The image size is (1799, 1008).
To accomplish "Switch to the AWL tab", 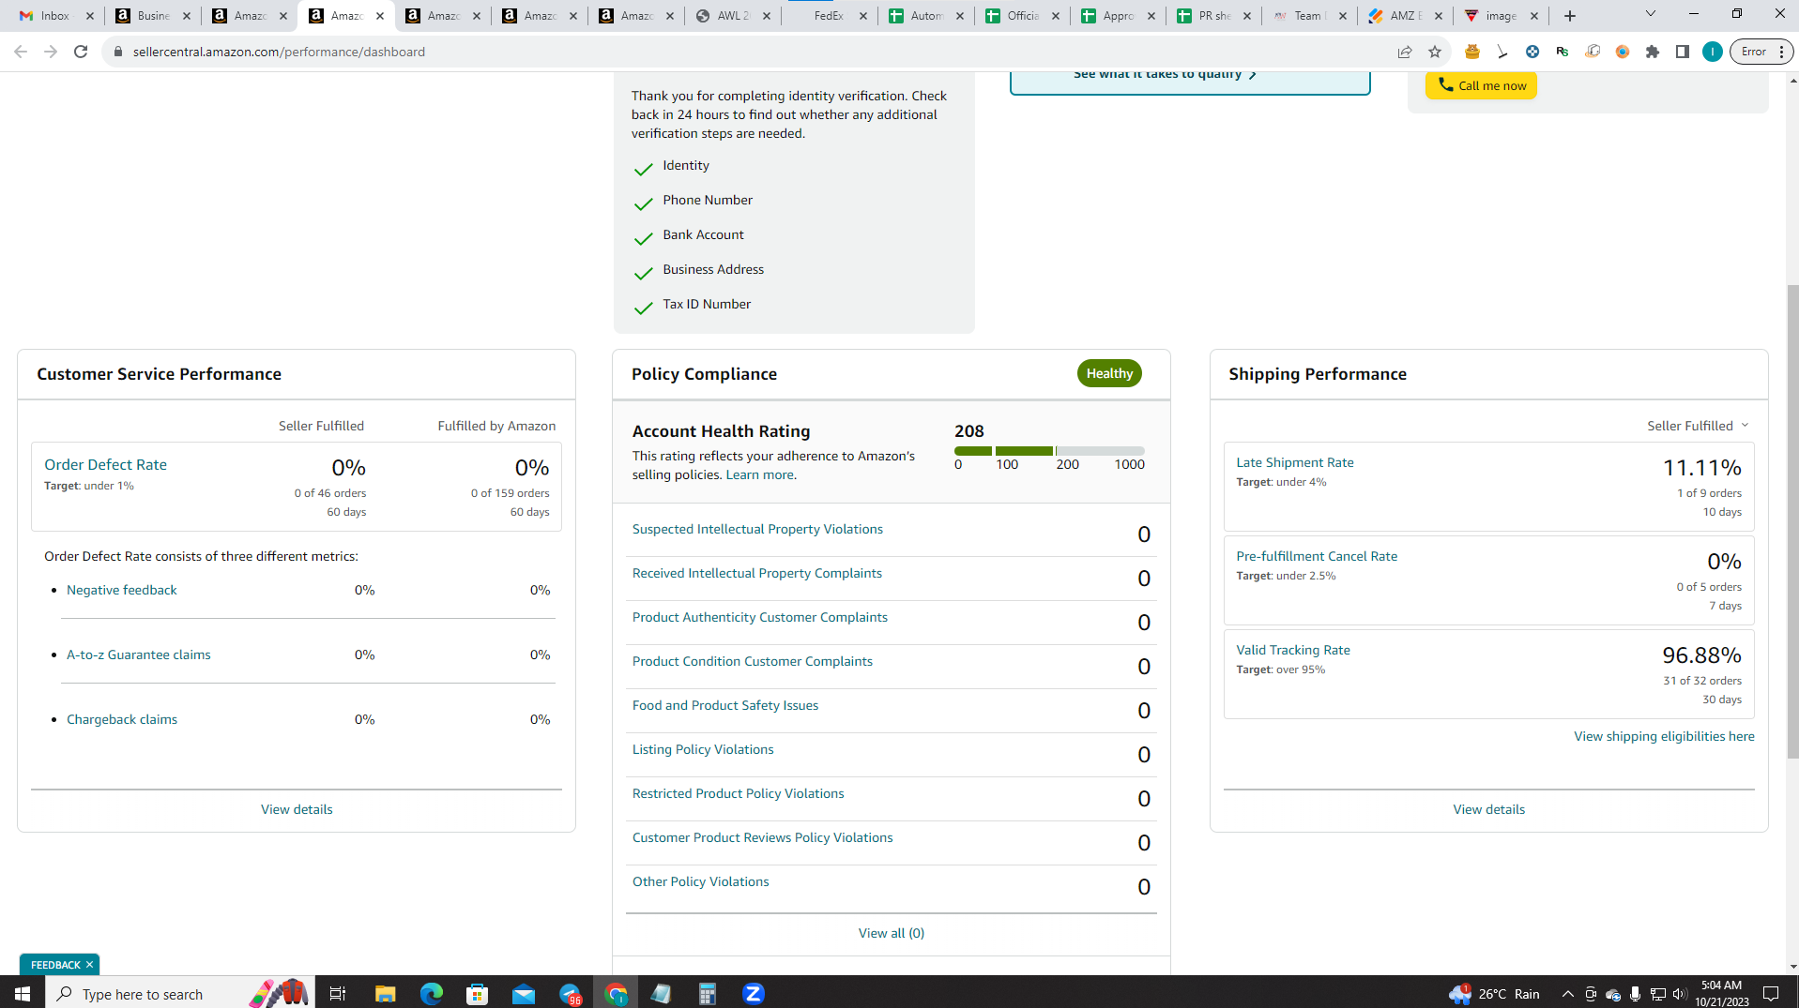I will [733, 16].
